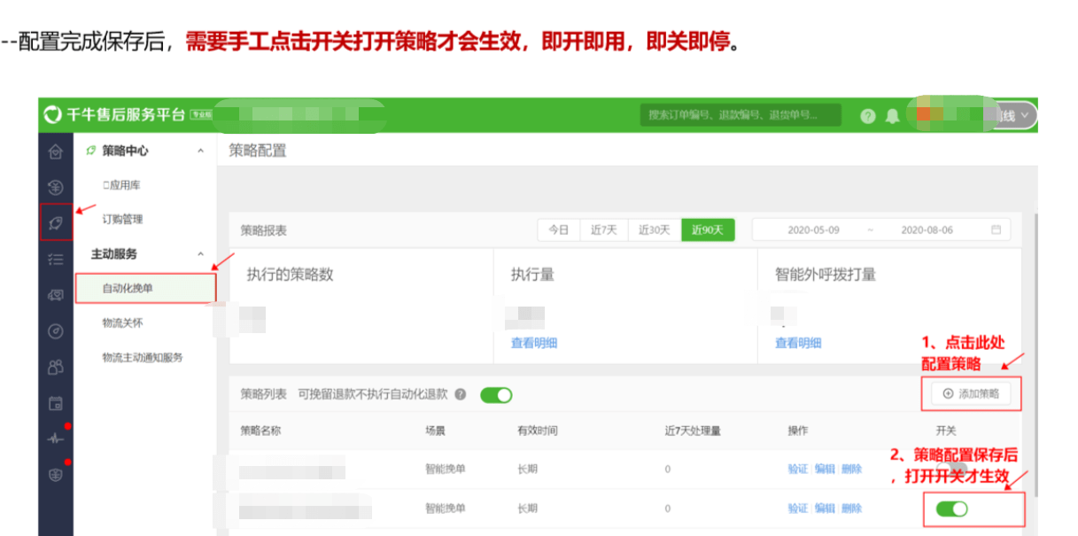Open the strategy center icon highlighted in red
The image size is (1078, 536).
[56, 222]
